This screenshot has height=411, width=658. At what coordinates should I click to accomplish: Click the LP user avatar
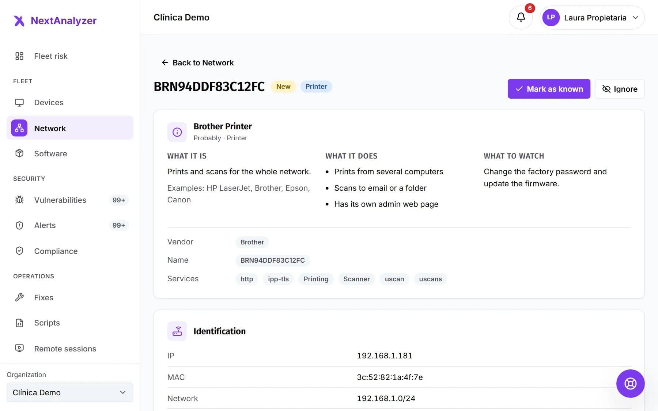click(551, 18)
